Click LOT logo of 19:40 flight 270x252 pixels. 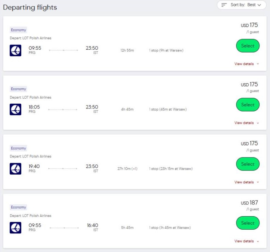15,168
